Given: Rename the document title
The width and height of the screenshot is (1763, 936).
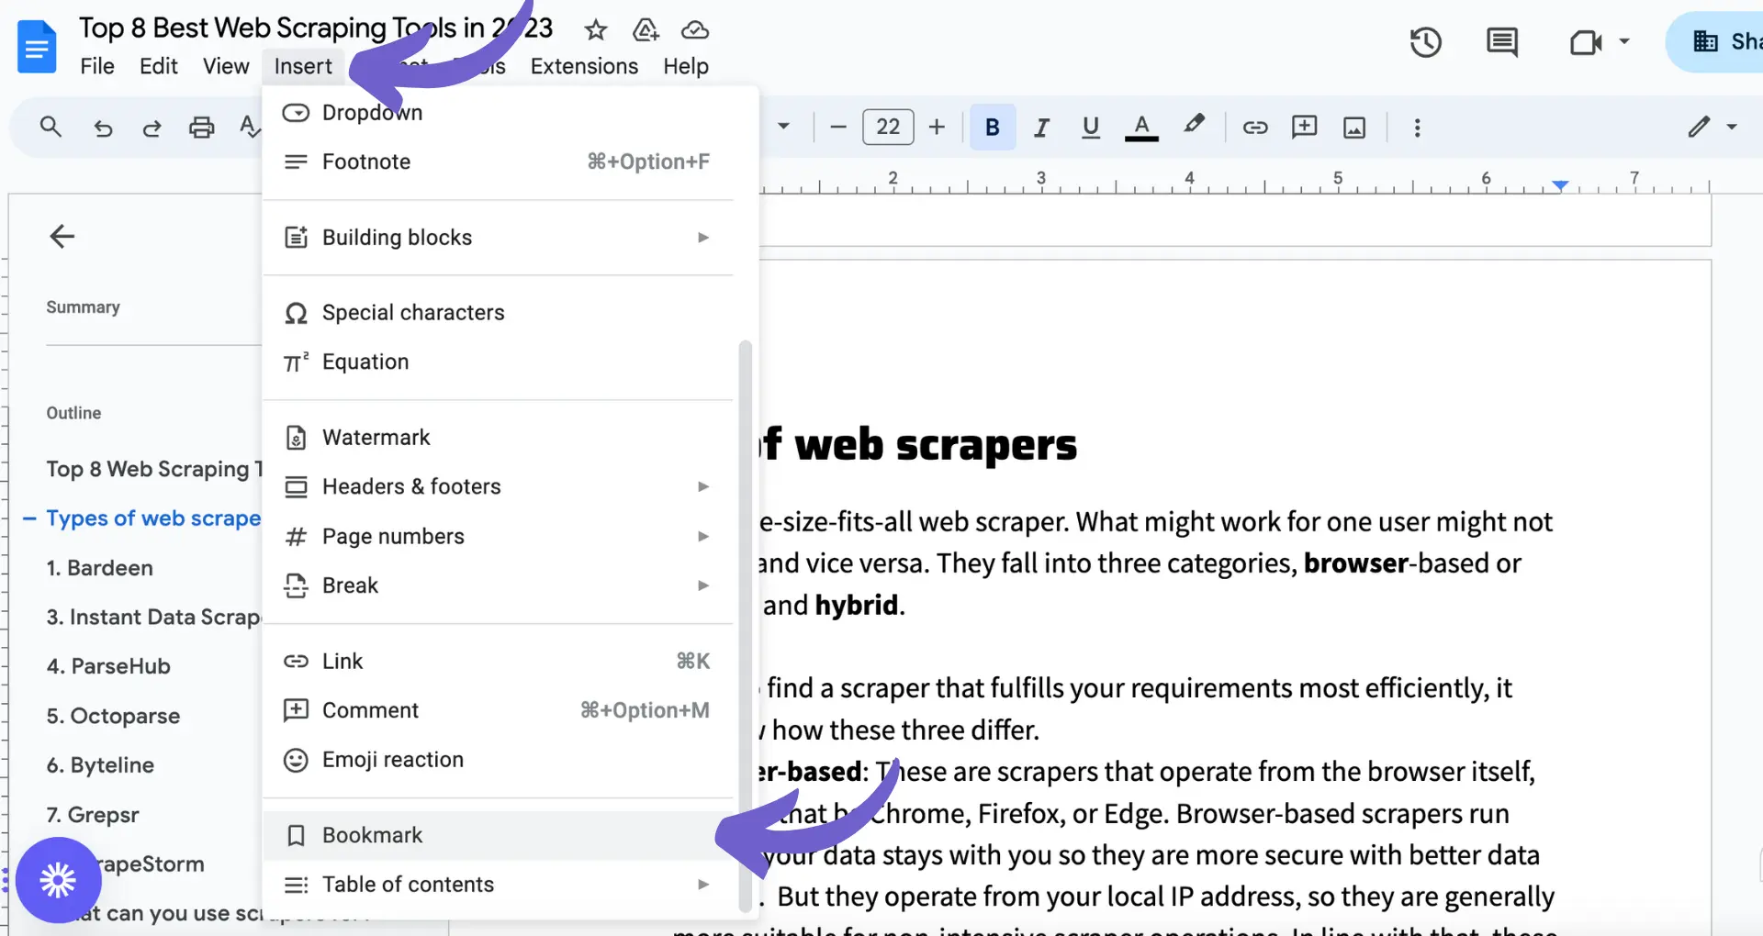Looking at the screenshot, I should (x=315, y=28).
